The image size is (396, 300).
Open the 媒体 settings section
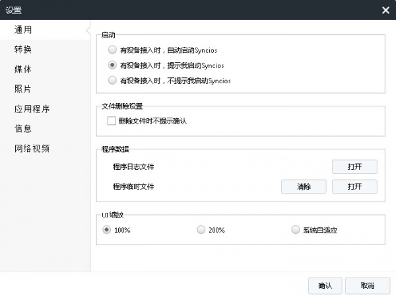[x=23, y=69]
